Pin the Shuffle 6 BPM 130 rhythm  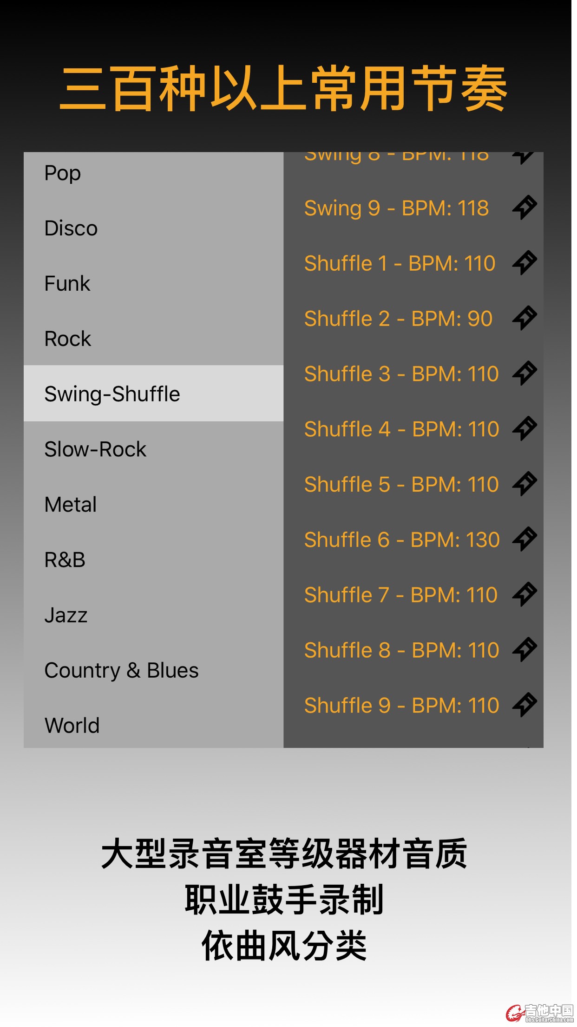524,539
